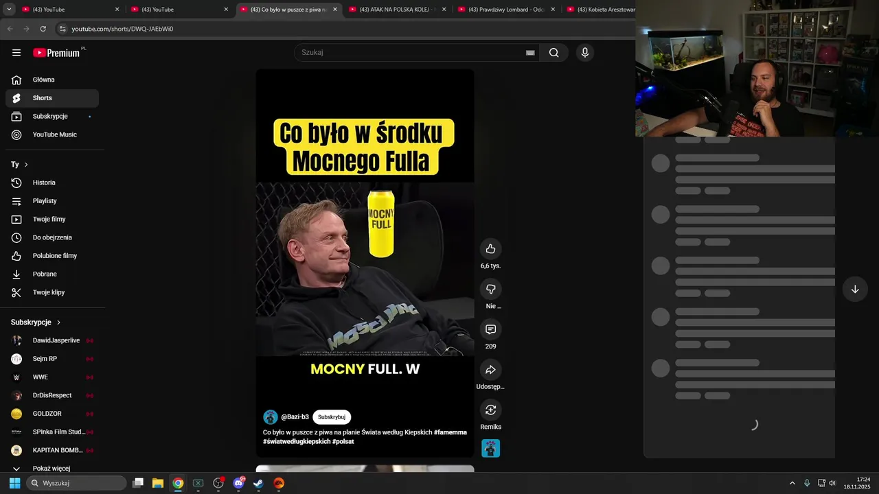
Task: Click the taskbar Wyszukaj search box
Action: click(x=76, y=483)
